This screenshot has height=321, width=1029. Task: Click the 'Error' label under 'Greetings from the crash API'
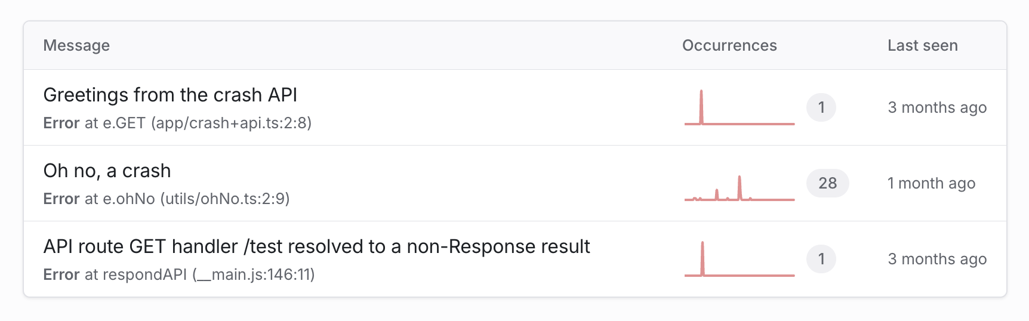(61, 123)
